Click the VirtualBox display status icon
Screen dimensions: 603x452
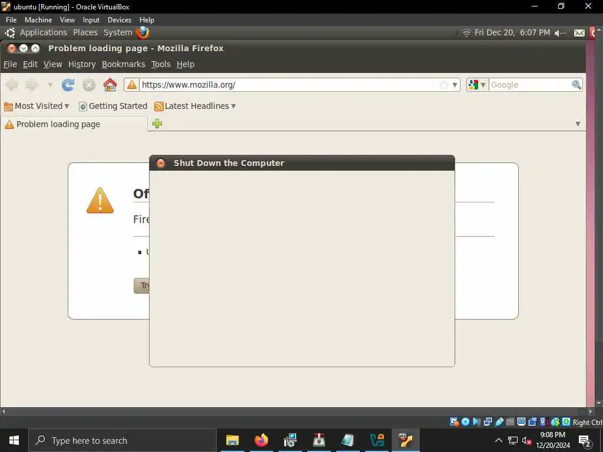pos(522,422)
